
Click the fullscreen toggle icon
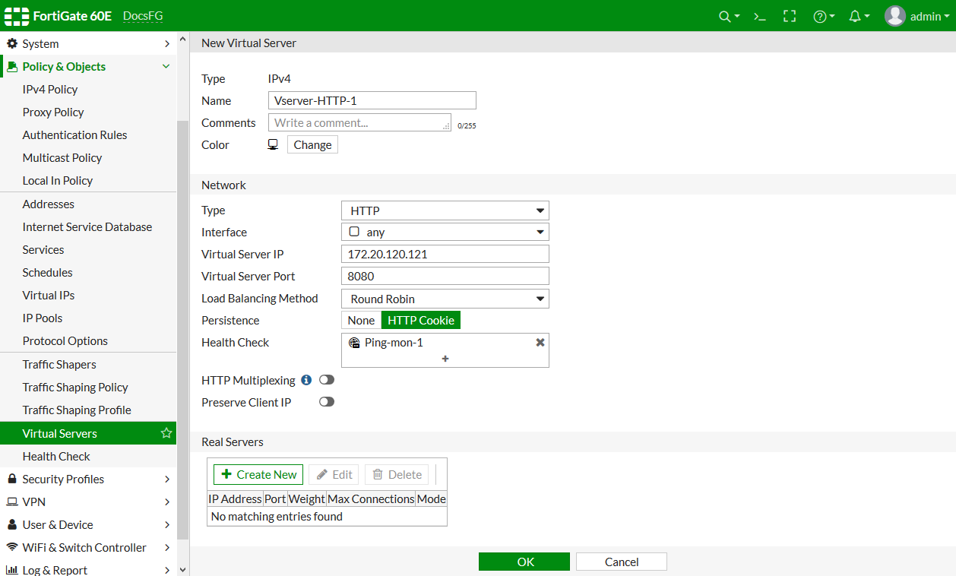(790, 16)
